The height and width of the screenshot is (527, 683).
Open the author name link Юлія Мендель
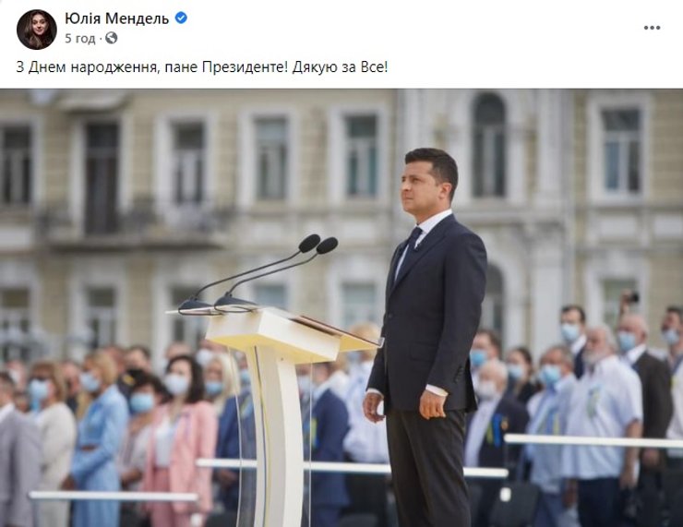coord(116,18)
